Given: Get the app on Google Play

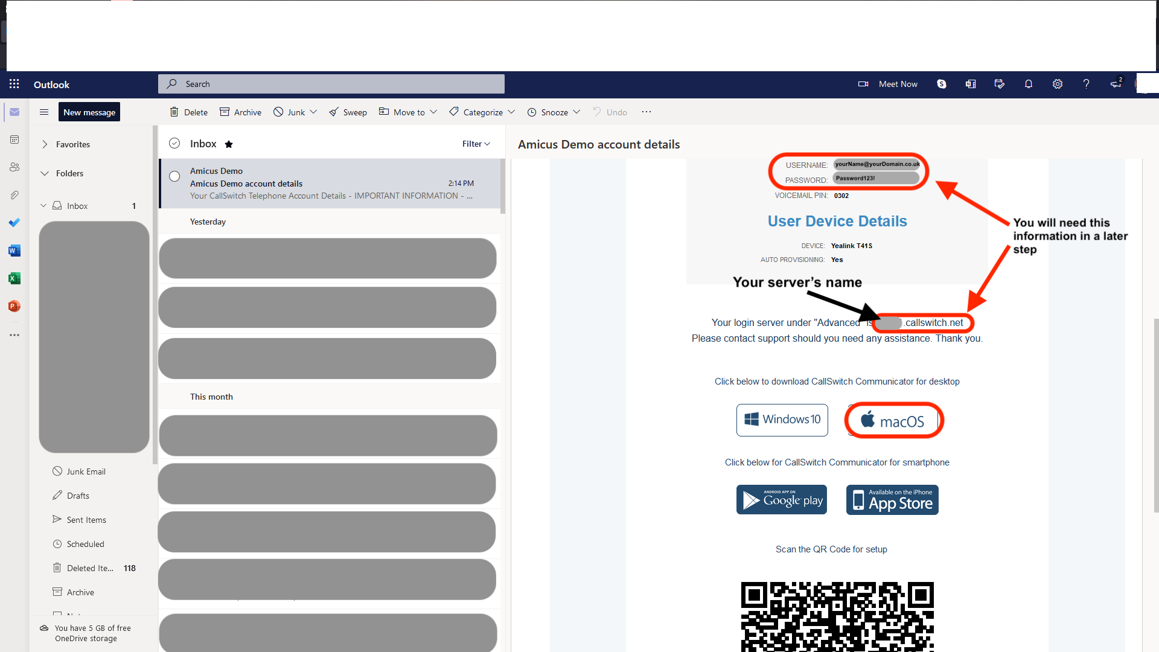Looking at the screenshot, I should 782,500.
